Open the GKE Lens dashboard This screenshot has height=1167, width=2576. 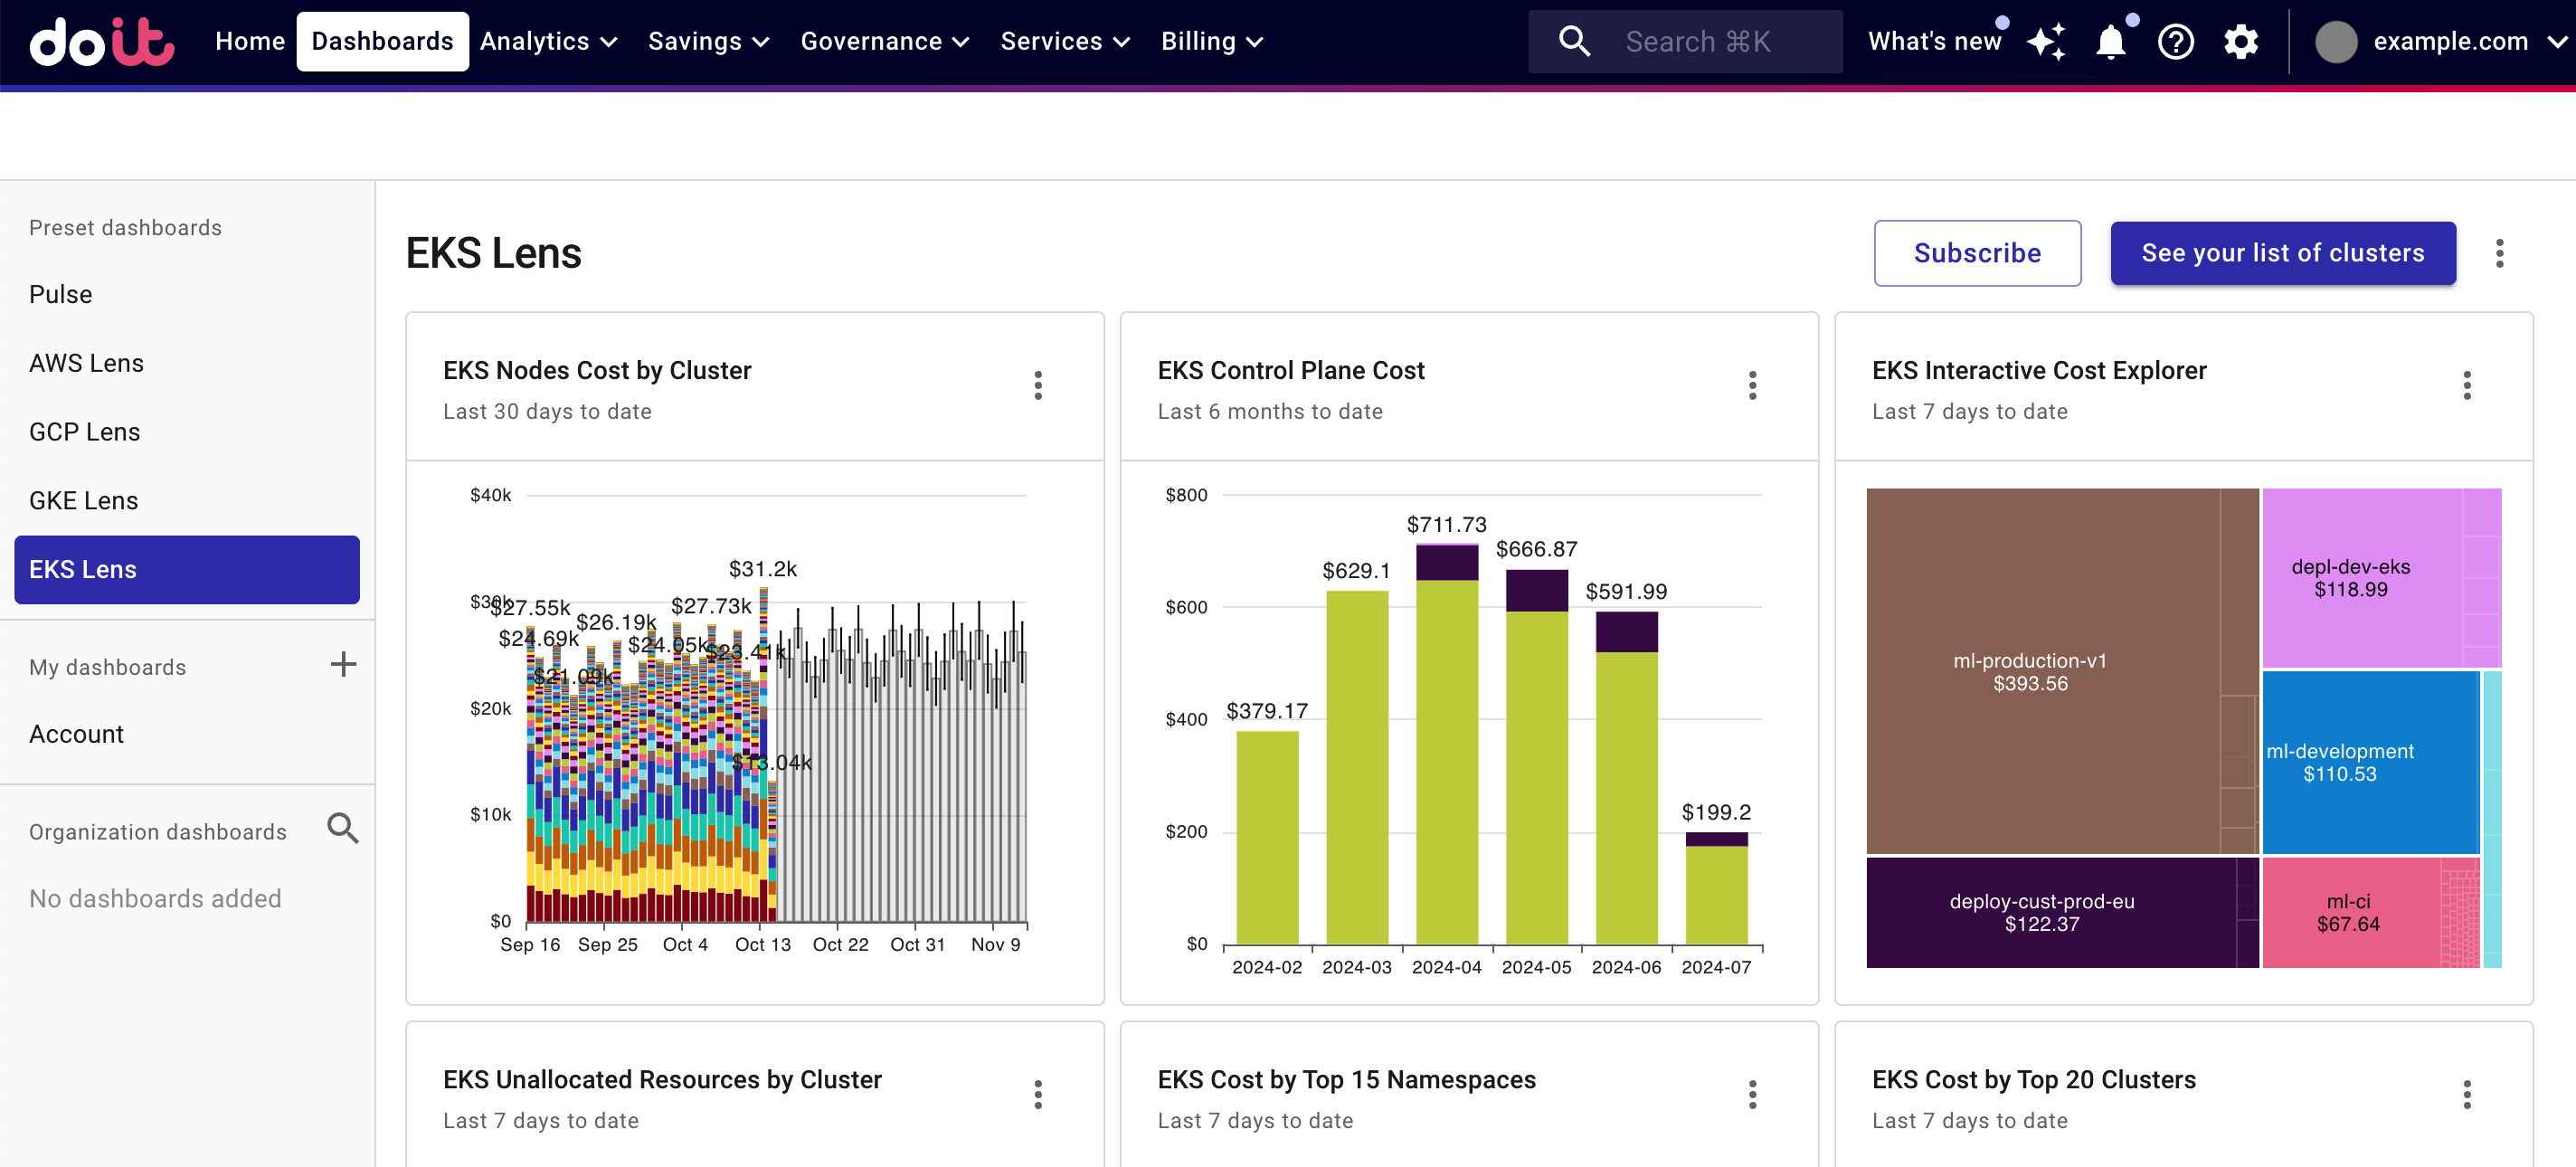[x=187, y=500]
